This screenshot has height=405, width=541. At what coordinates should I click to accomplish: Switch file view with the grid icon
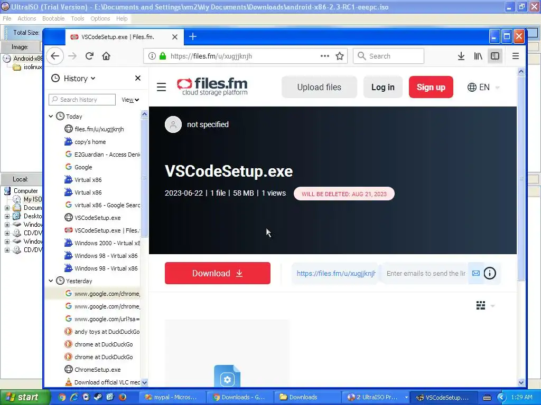point(481,305)
